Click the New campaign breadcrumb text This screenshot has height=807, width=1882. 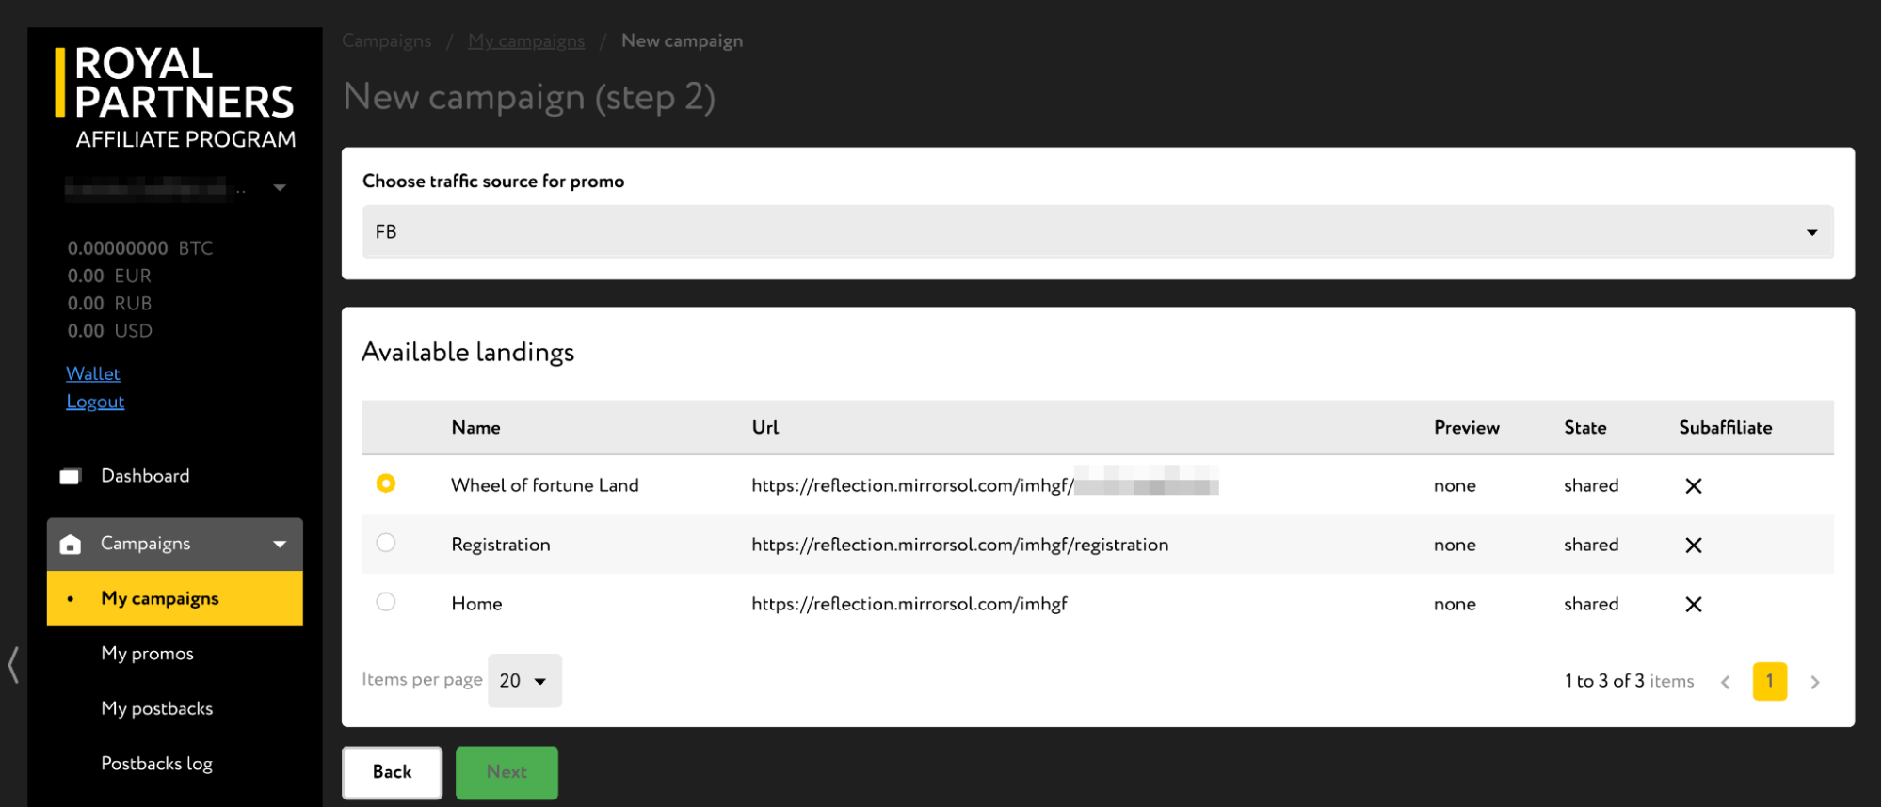coord(682,40)
